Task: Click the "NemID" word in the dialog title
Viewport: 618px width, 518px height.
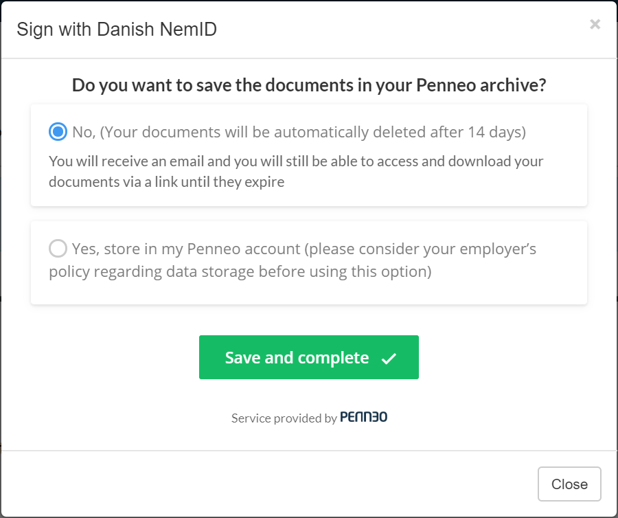Action: coord(188,29)
